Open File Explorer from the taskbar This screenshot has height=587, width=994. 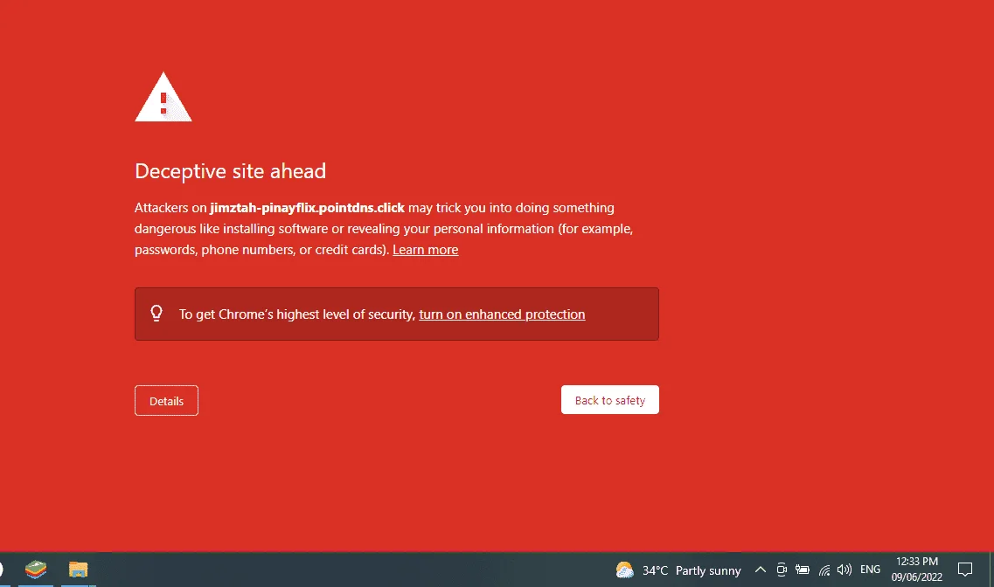[78, 570]
